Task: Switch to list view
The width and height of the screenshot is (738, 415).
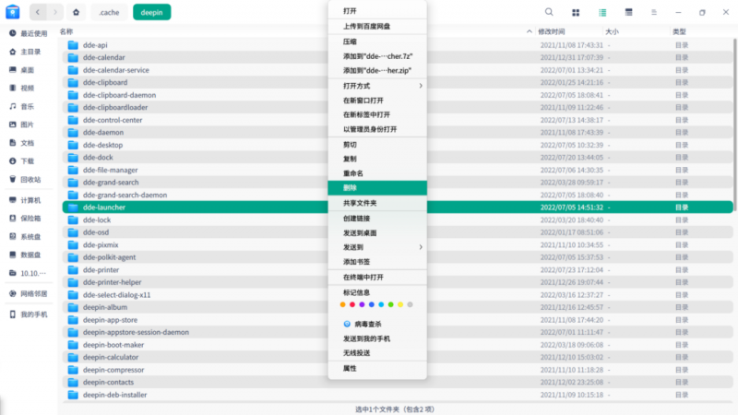Action: [x=602, y=13]
